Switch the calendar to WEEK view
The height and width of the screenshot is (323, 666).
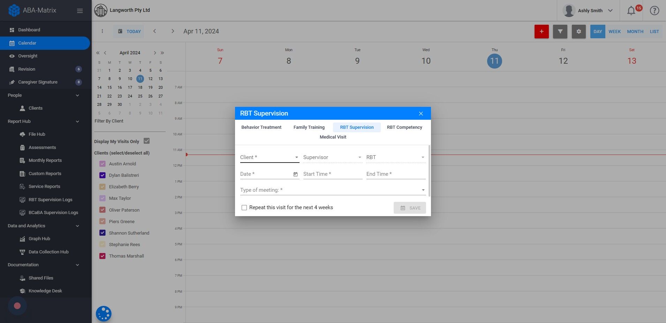[x=614, y=31]
